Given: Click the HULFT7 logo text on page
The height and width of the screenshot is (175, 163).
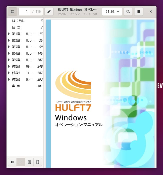Looking at the screenshot, I should tap(73, 108).
